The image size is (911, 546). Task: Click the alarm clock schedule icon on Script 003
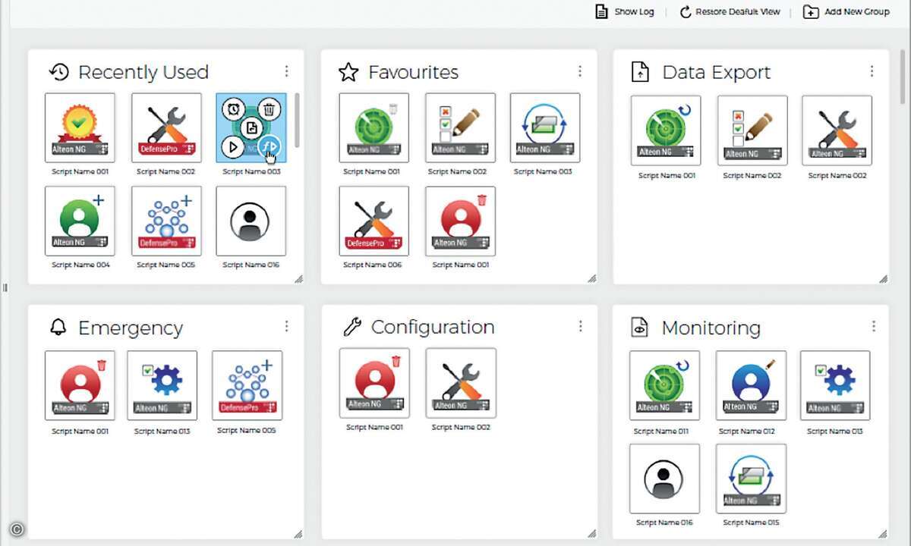(x=234, y=110)
